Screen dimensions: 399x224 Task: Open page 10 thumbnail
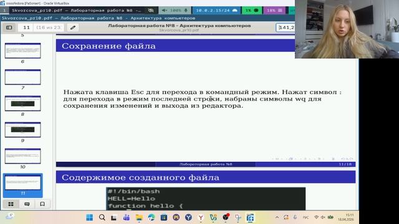click(22, 156)
